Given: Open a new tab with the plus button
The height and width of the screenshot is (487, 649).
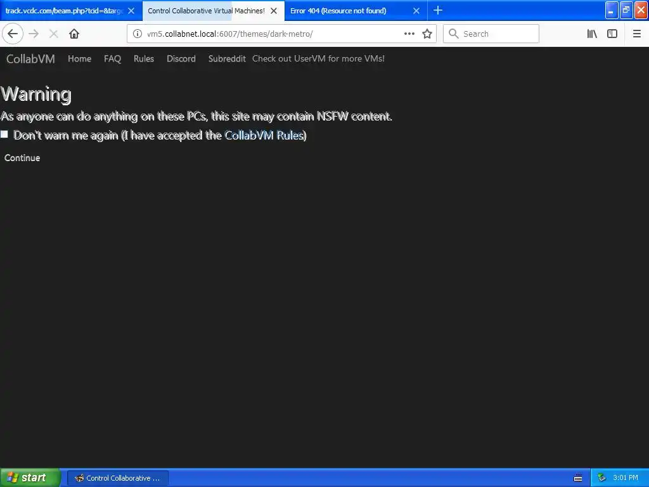Looking at the screenshot, I should pyautogui.click(x=438, y=10).
